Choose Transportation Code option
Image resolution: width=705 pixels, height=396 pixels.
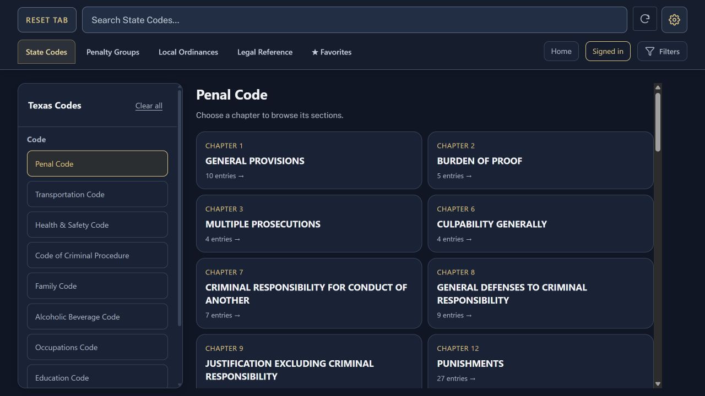pos(97,194)
